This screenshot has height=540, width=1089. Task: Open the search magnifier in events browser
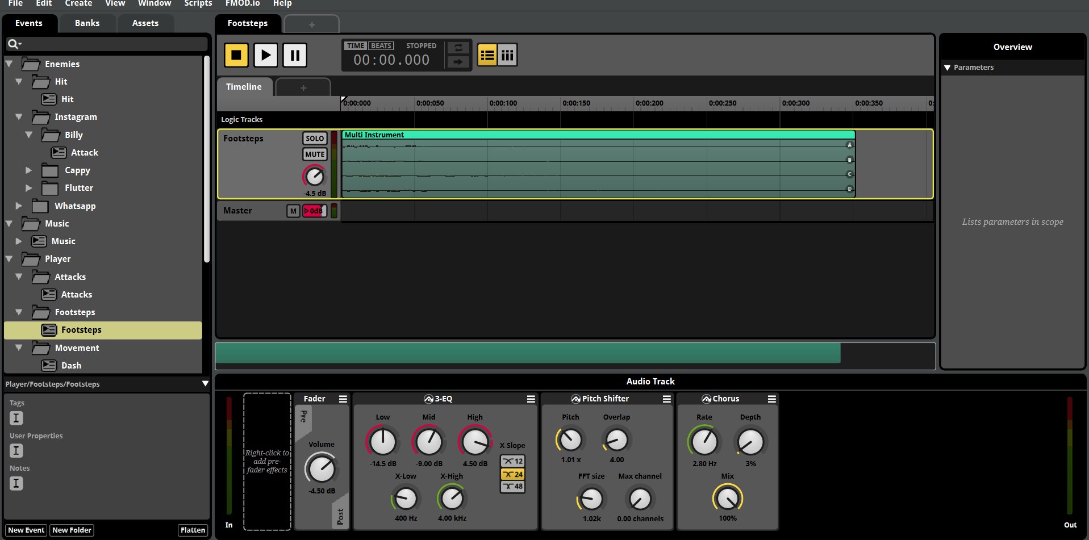(14, 44)
